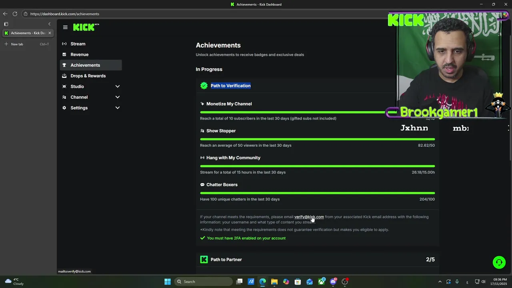Click the Hang with My Community progress bar
Image resolution: width=512 pixels, height=288 pixels.
317,166
